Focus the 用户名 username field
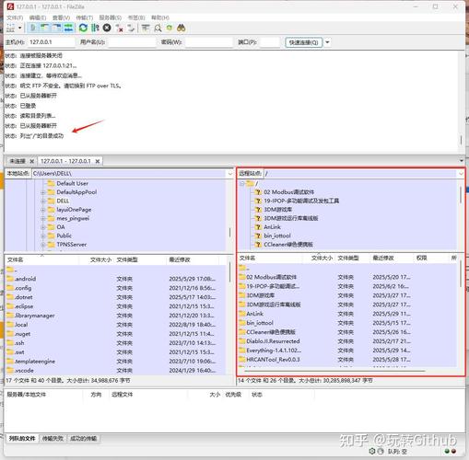This screenshot has width=469, height=460. (132, 42)
